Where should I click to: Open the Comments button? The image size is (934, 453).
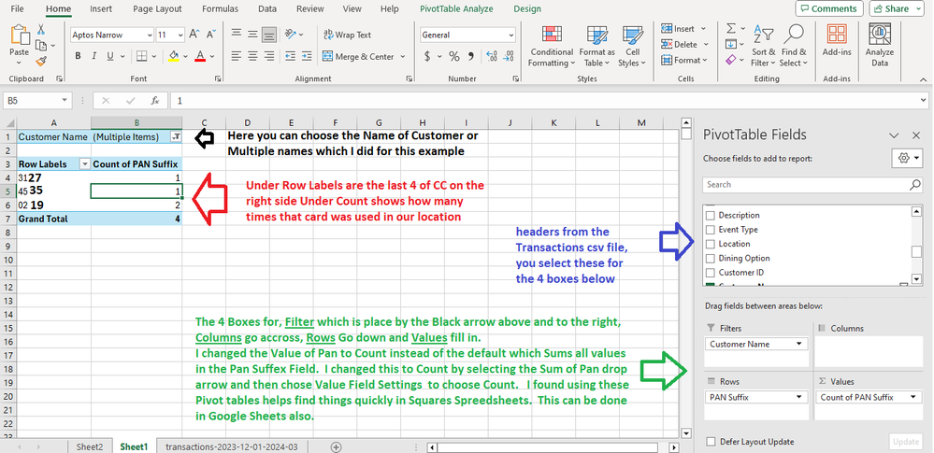(828, 8)
